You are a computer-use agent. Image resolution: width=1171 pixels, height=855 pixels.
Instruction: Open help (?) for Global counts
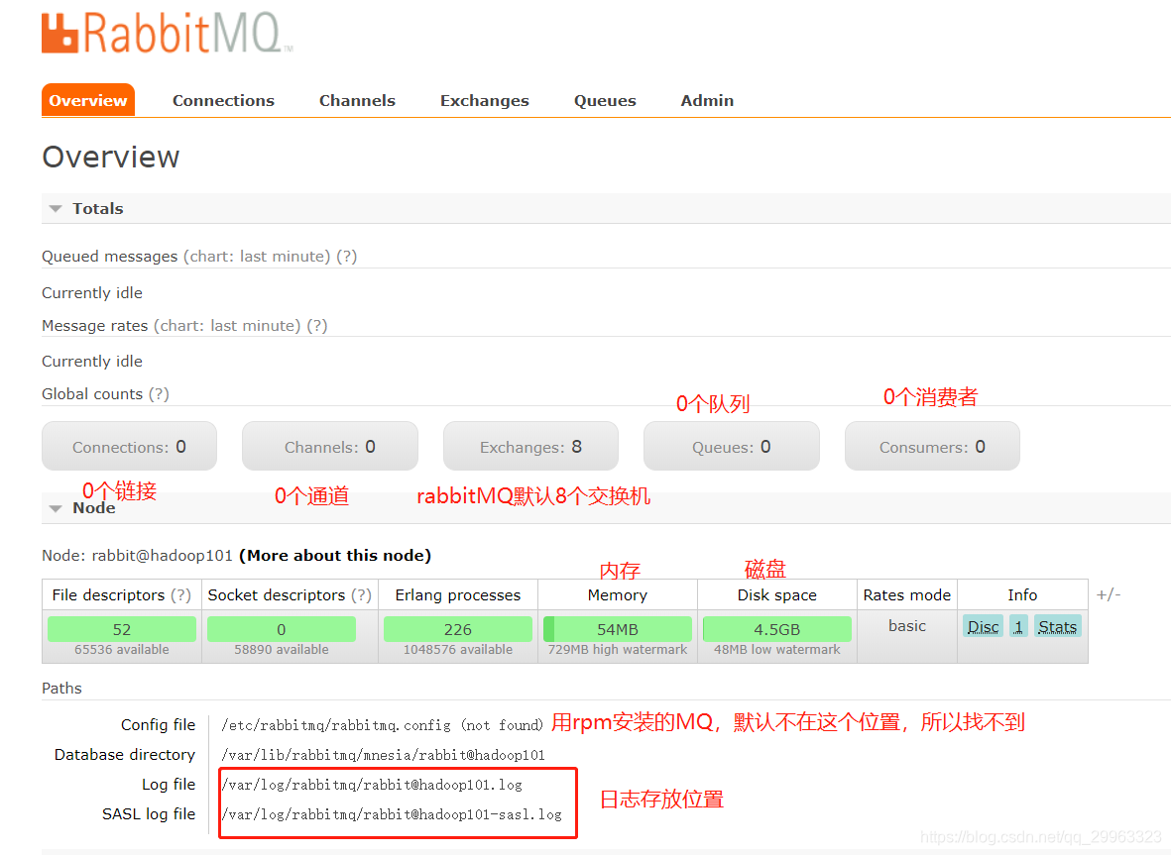coord(159,394)
